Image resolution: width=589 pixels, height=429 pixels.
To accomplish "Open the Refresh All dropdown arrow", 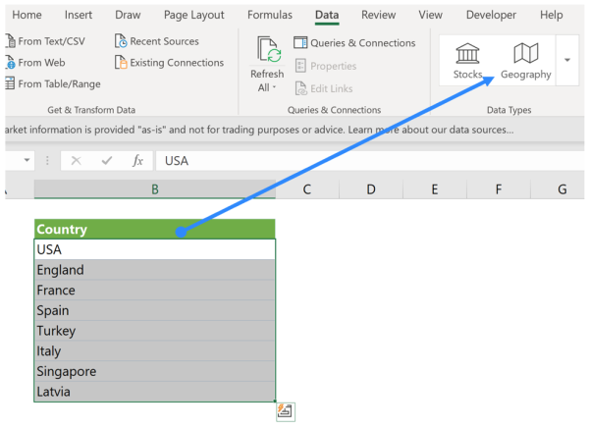I will pos(275,88).
